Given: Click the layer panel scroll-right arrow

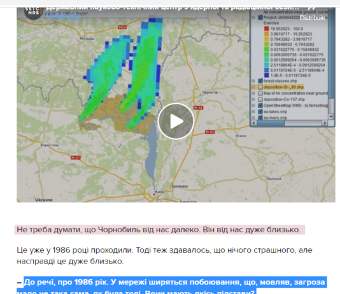Looking at the screenshot, I should pyautogui.click(x=324, y=123).
